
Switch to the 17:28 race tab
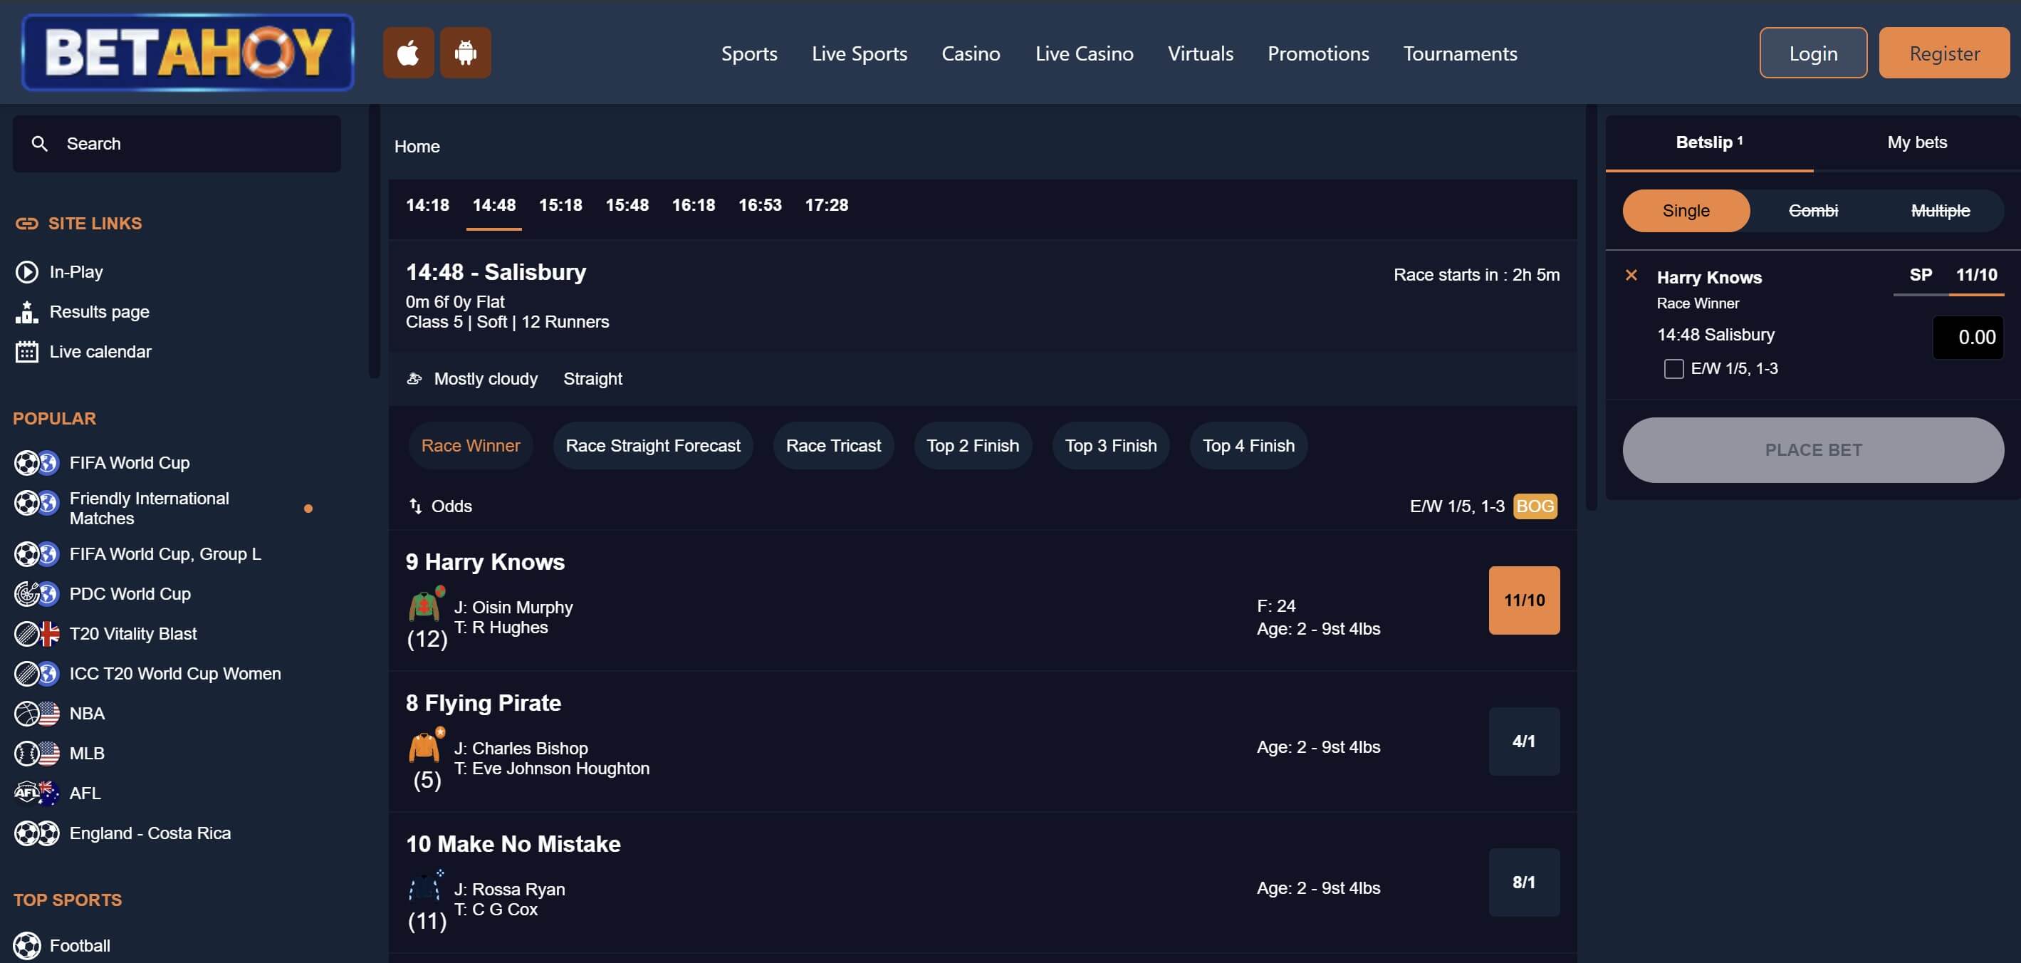[826, 206]
